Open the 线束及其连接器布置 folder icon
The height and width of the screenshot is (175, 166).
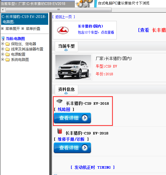coord(7,49)
